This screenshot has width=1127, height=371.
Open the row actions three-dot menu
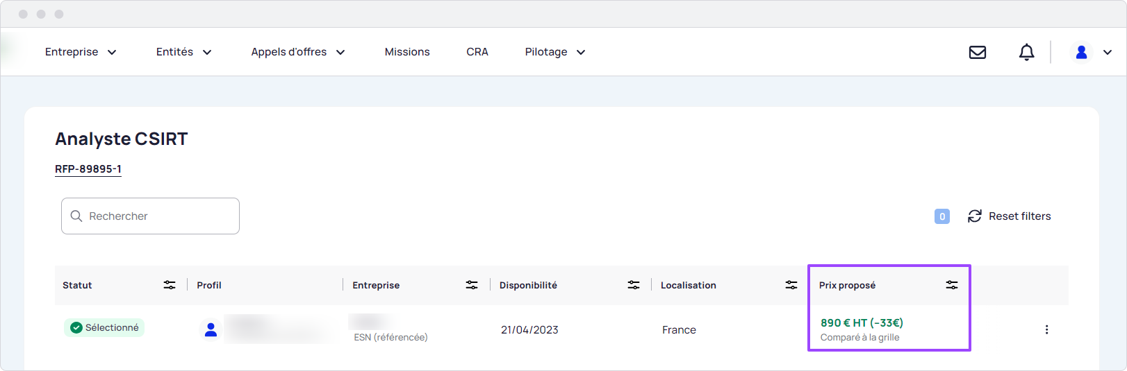click(x=1046, y=329)
